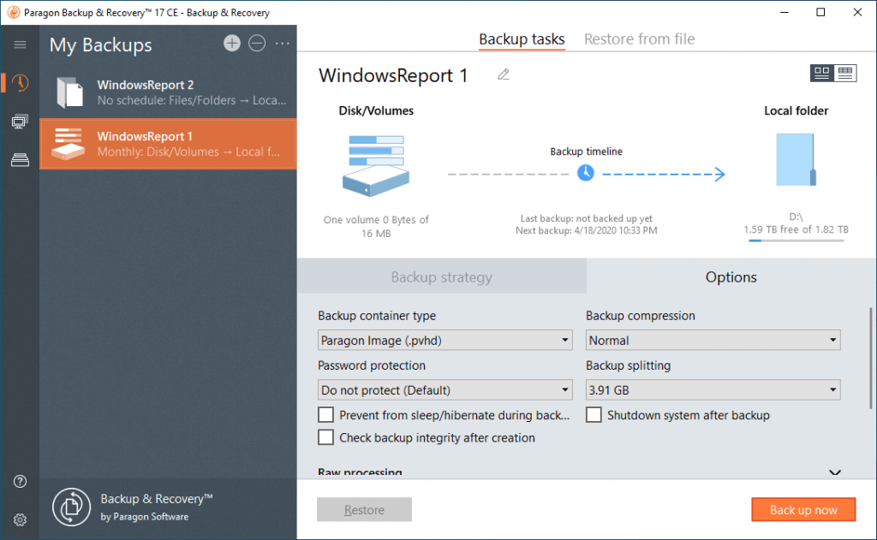This screenshot has height=540, width=877.
Task: Open the three-dot more options menu
Action: tap(283, 43)
